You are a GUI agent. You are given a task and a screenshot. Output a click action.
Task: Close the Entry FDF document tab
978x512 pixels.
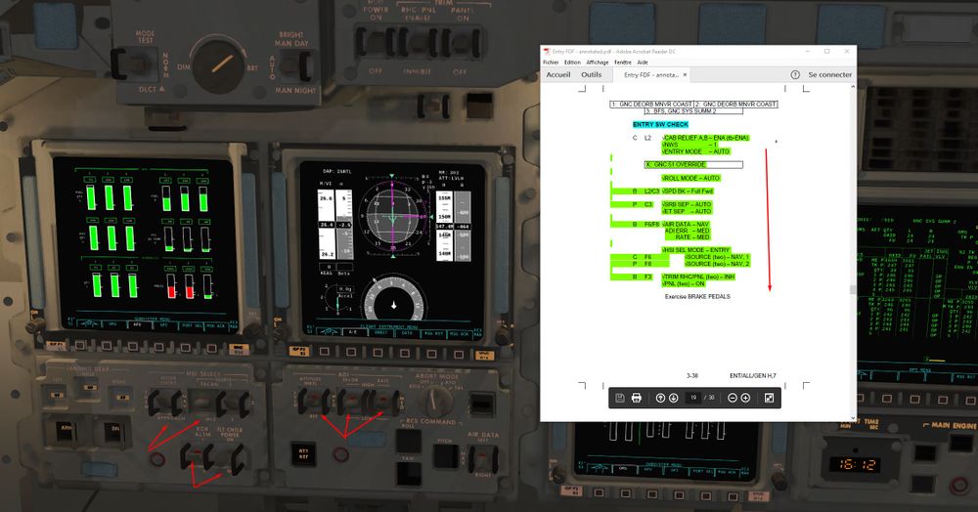685,74
